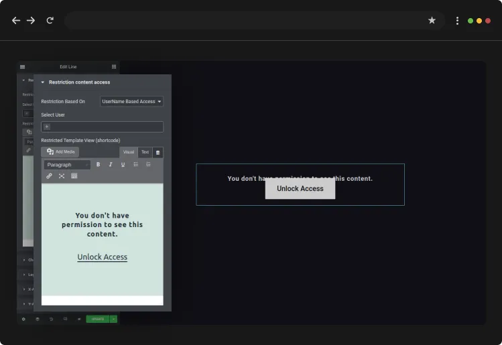502x345 pixels.
Task: Insert a numbered list
Action: 148,165
